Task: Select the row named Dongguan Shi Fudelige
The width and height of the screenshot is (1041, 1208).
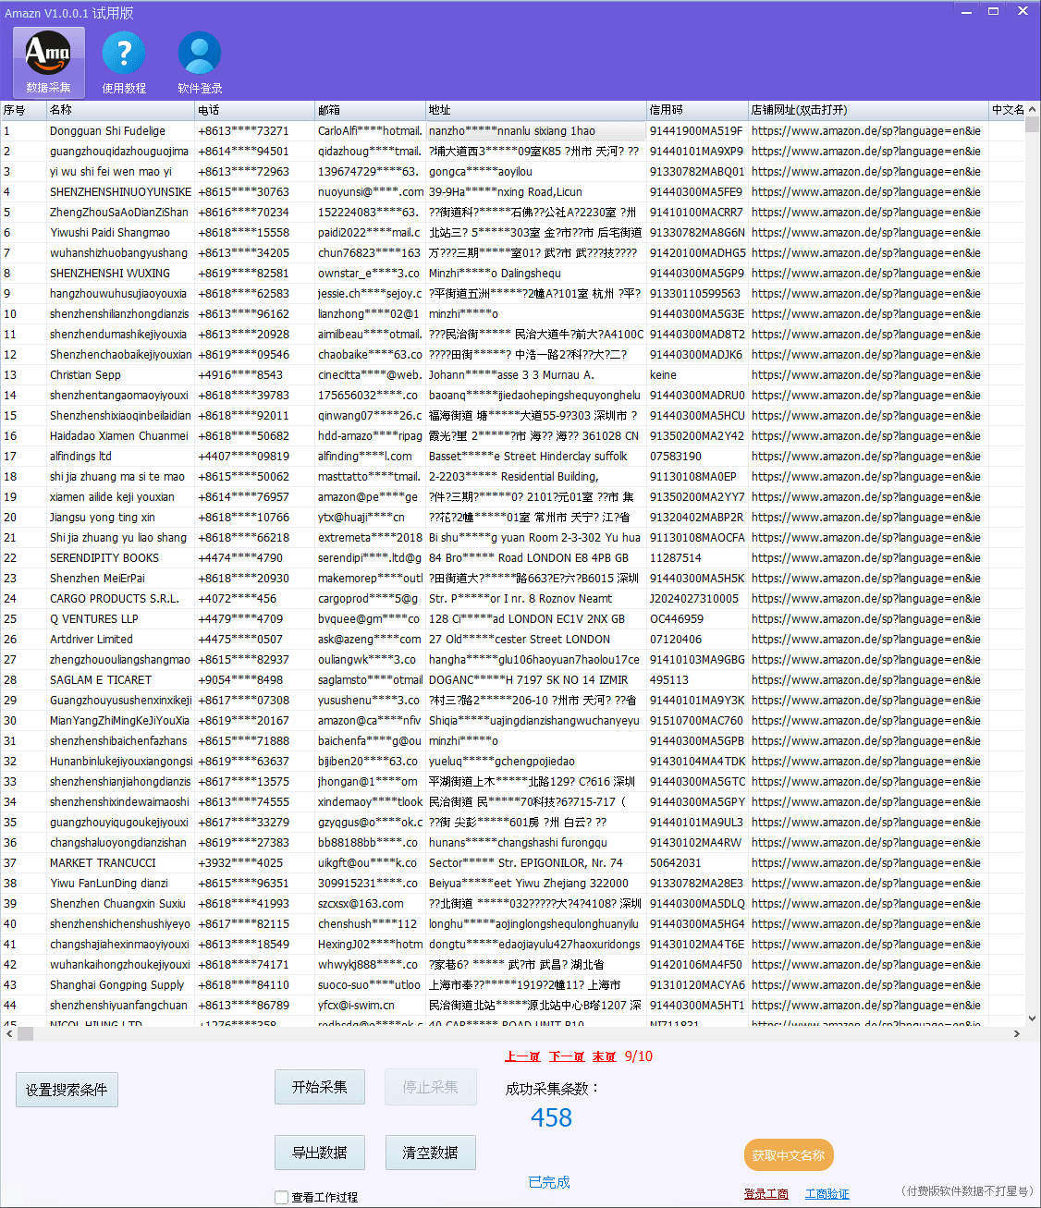Action: coord(512,131)
